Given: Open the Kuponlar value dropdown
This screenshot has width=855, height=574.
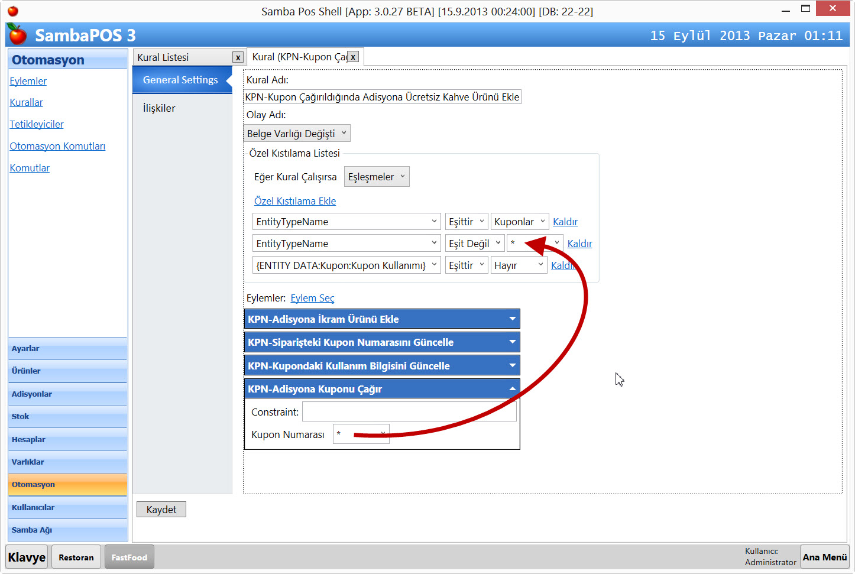Looking at the screenshot, I should [519, 222].
